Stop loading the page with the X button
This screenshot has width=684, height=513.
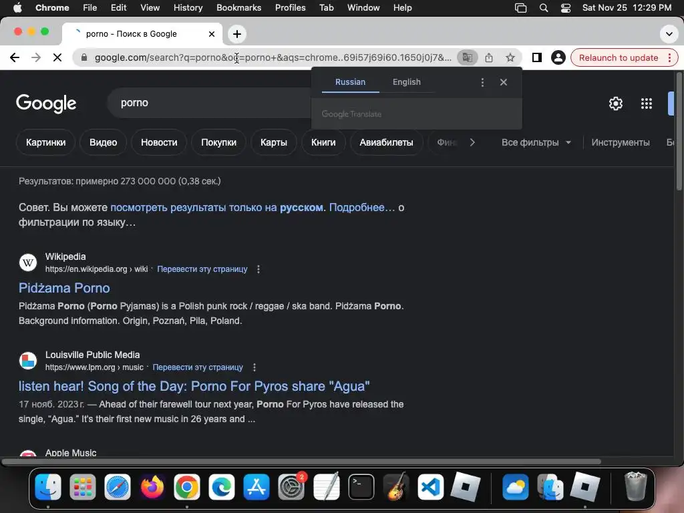[57, 57]
